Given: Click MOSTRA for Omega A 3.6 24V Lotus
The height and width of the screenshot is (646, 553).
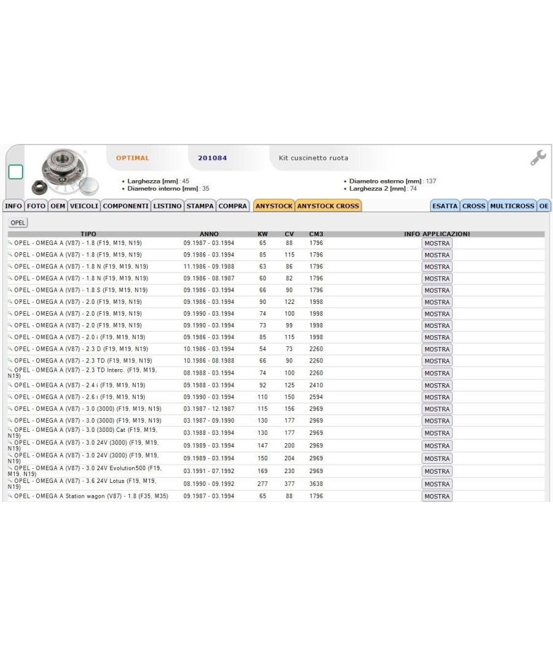Looking at the screenshot, I should tap(437, 484).
